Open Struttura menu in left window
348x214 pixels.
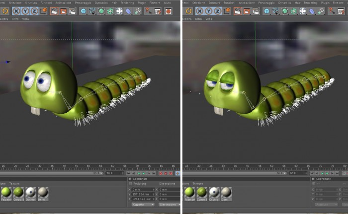coord(31,2)
